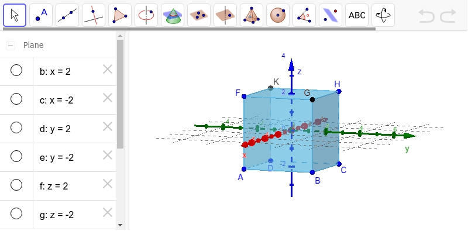Select the ABC Text tool
Image resolution: width=468 pixels, height=231 pixels.
(357, 15)
